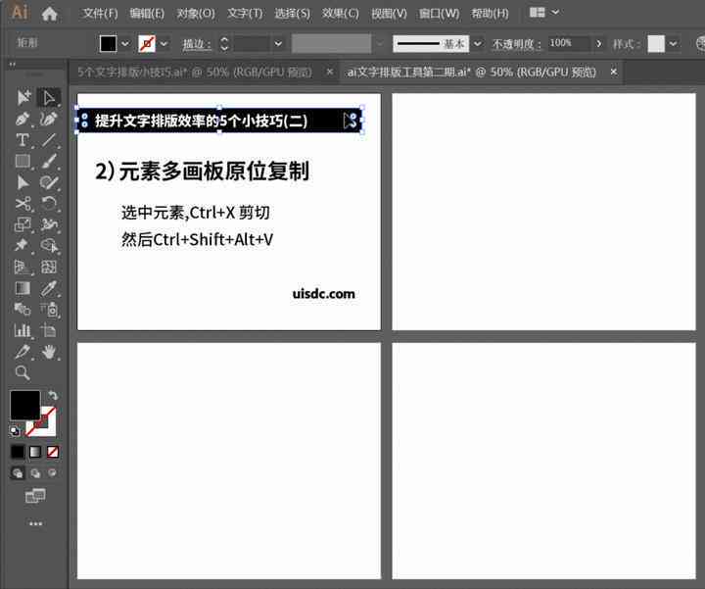705x589 pixels.
Task: Select the Mesh tool
Action: (49, 267)
